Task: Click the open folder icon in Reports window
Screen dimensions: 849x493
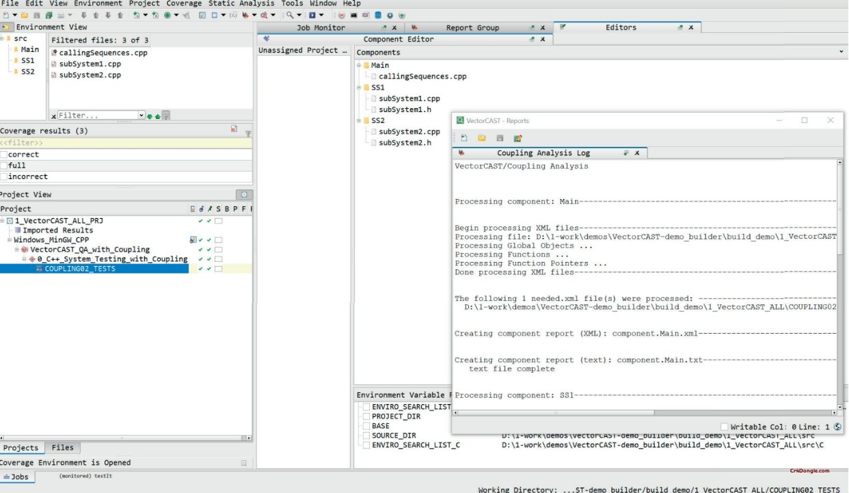Action: (482, 139)
